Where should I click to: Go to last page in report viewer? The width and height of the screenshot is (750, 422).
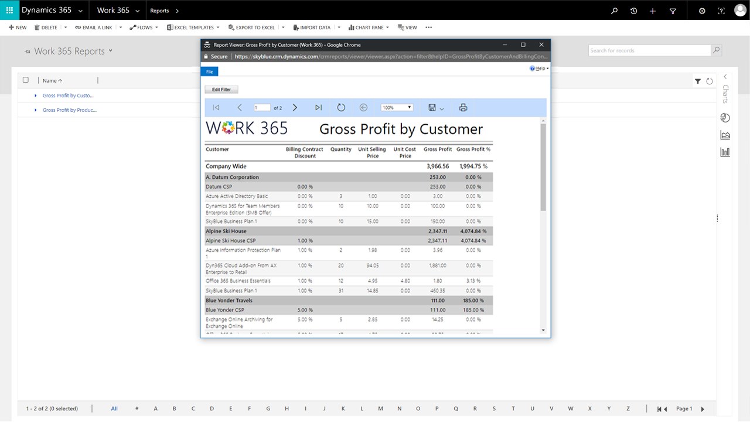pos(318,107)
